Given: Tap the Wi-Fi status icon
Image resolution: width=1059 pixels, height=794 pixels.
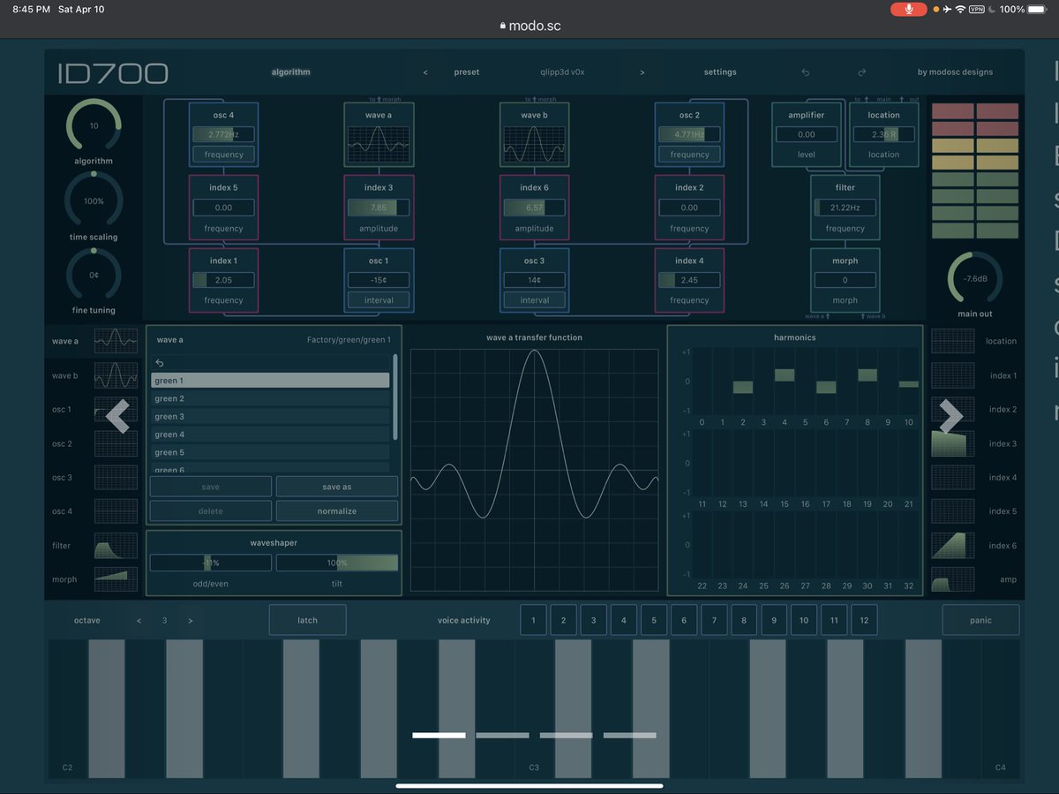Looking at the screenshot, I should [x=960, y=9].
